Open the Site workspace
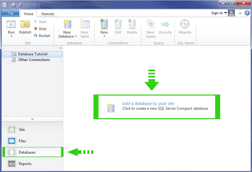252x172 pixels. 32,130
